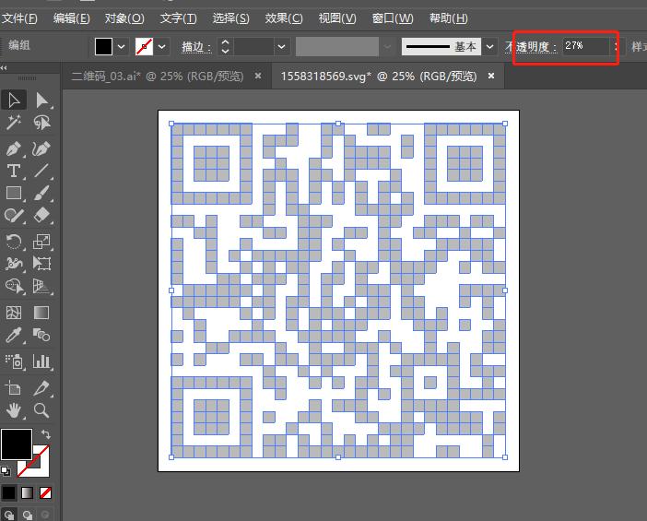Image resolution: width=647 pixels, height=521 pixels.
Task: Open the 效果(C) menu
Action: 284,18
